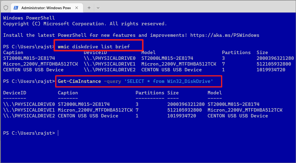This screenshot has height=163, width=296.
Task: Click Model Micron_2200V_MTFDHBA512TCK in Get-CimInstance output
Action: 245,110
